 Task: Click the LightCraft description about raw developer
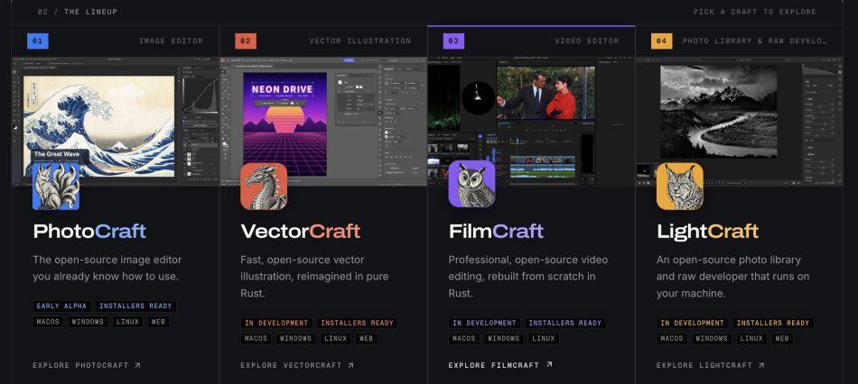(x=732, y=277)
